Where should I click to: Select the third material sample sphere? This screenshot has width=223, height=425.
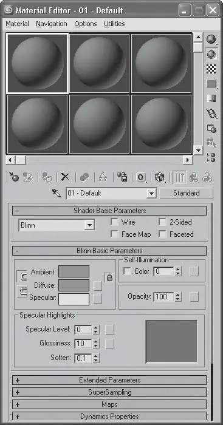[x=162, y=63]
